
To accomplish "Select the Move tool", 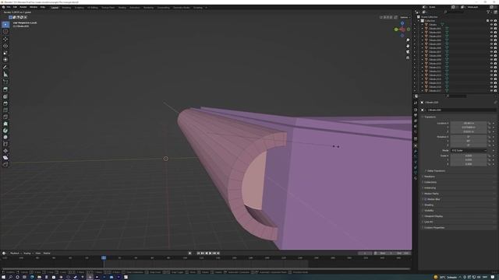I will (x=5, y=39).
